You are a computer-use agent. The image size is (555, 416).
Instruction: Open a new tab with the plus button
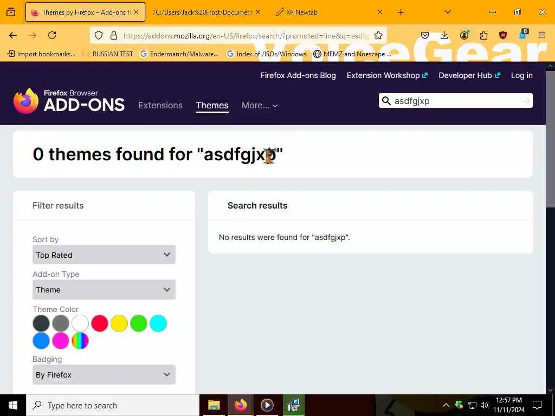point(401,12)
